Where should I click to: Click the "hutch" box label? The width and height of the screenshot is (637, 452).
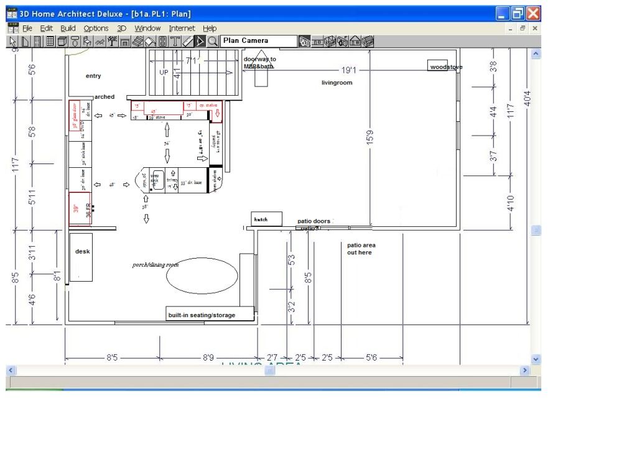(x=261, y=219)
